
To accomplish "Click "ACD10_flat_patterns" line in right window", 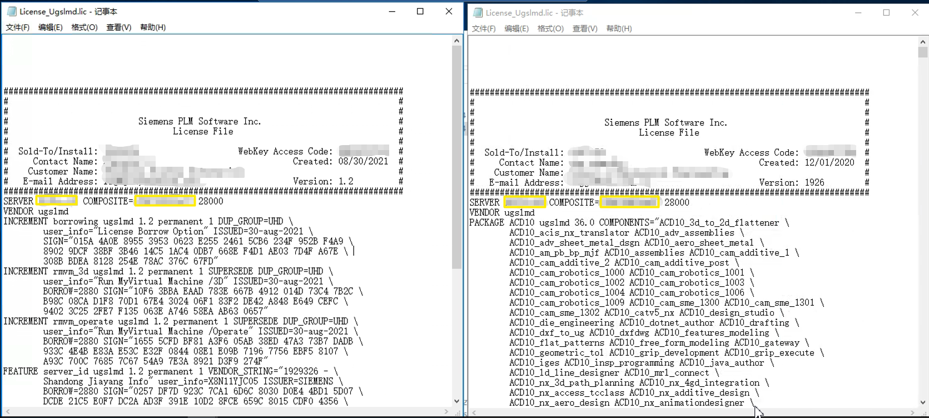I will tap(659, 342).
